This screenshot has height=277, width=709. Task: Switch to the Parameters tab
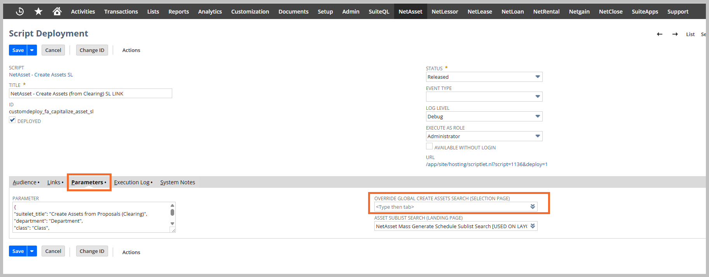click(89, 182)
